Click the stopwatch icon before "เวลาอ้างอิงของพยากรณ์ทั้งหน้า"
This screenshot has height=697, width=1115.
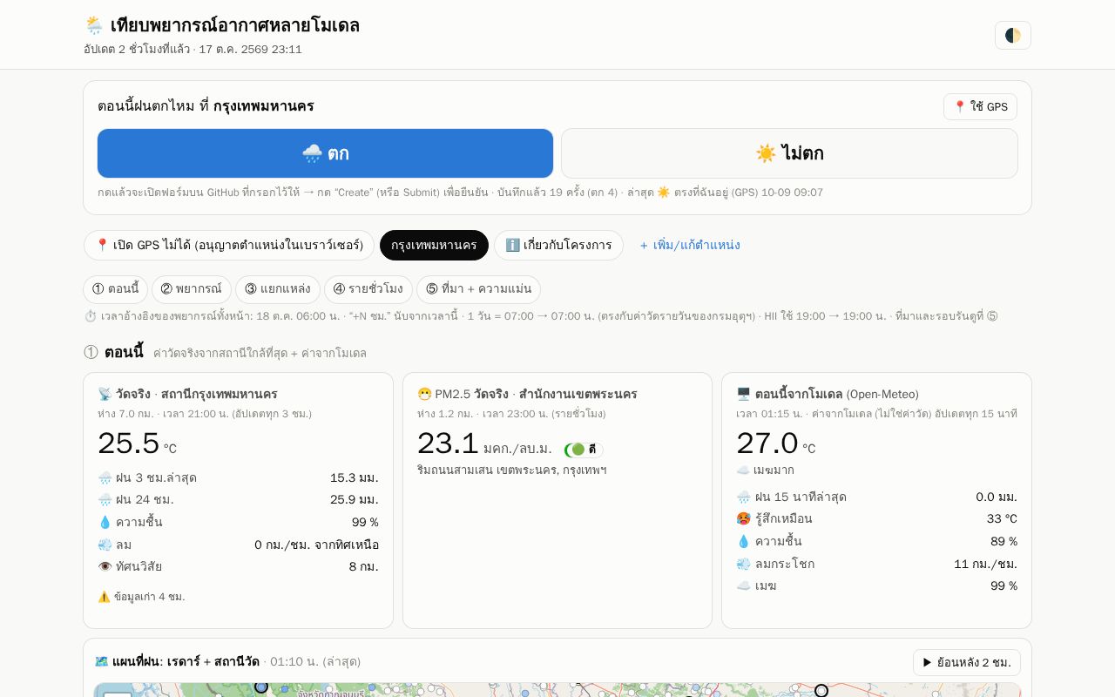[x=91, y=316]
